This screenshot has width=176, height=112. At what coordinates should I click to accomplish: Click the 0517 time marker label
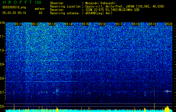pos(119,24)
